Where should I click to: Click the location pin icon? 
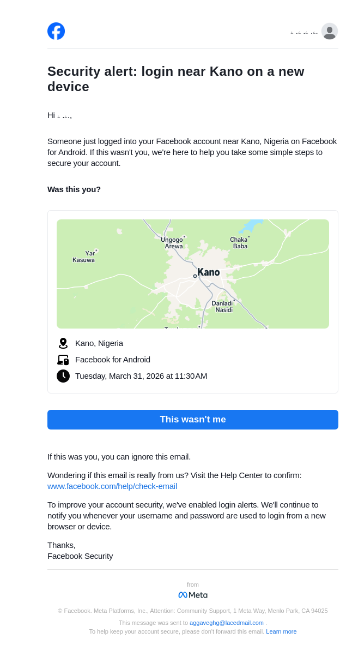point(63,343)
